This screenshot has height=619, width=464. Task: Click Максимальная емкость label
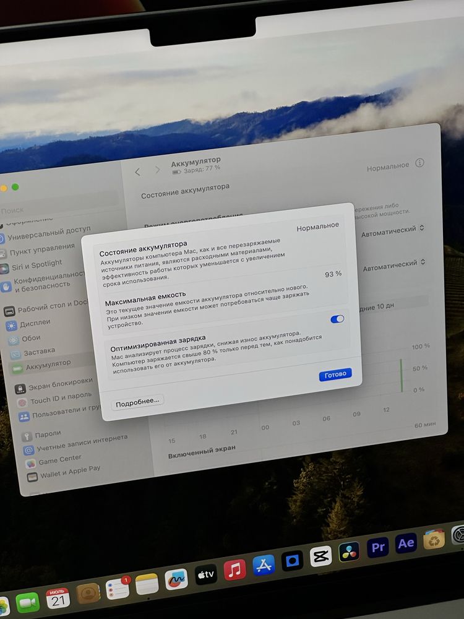tap(145, 298)
